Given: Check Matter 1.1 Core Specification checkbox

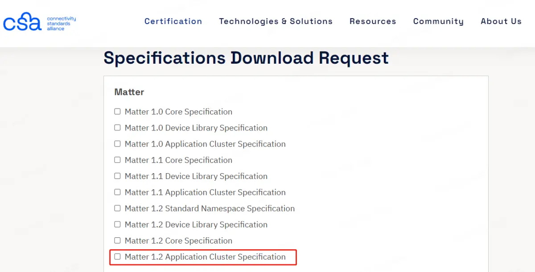Looking at the screenshot, I should (x=117, y=160).
